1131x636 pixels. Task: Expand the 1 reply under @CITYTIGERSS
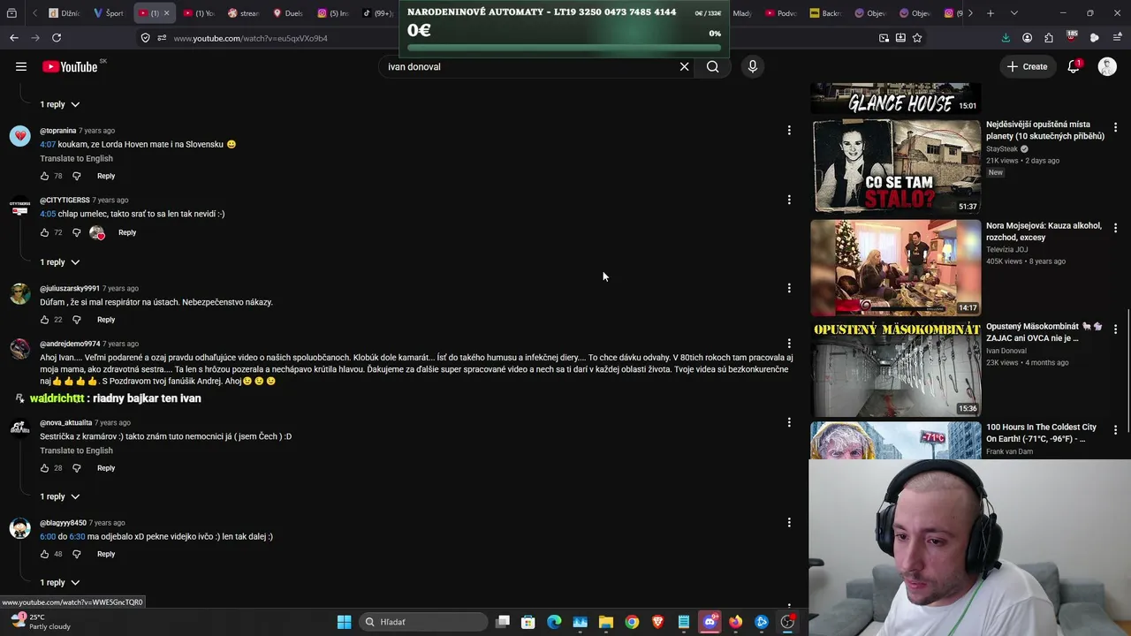(60, 262)
